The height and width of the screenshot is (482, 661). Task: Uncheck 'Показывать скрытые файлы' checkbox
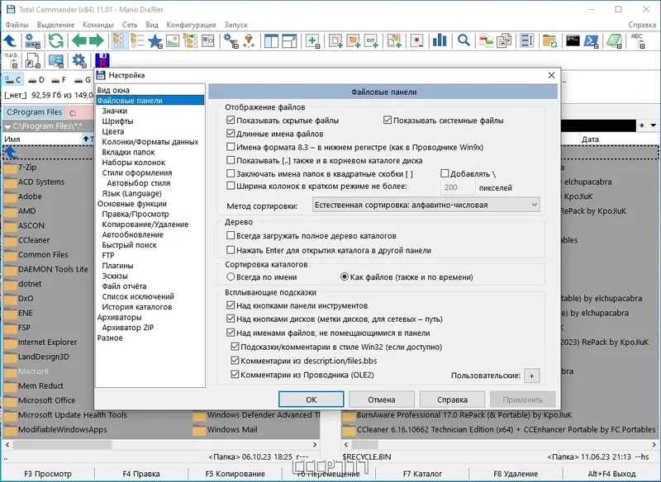[x=231, y=120]
